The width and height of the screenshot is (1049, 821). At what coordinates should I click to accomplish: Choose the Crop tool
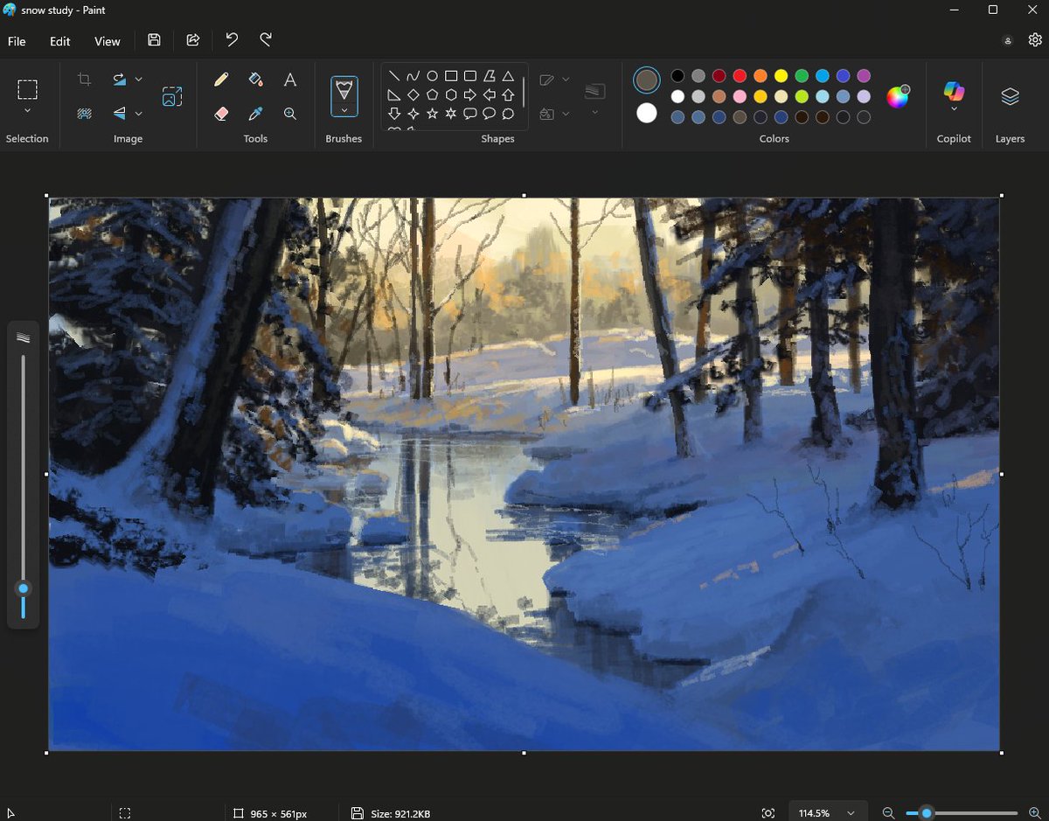click(x=84, y=80)
